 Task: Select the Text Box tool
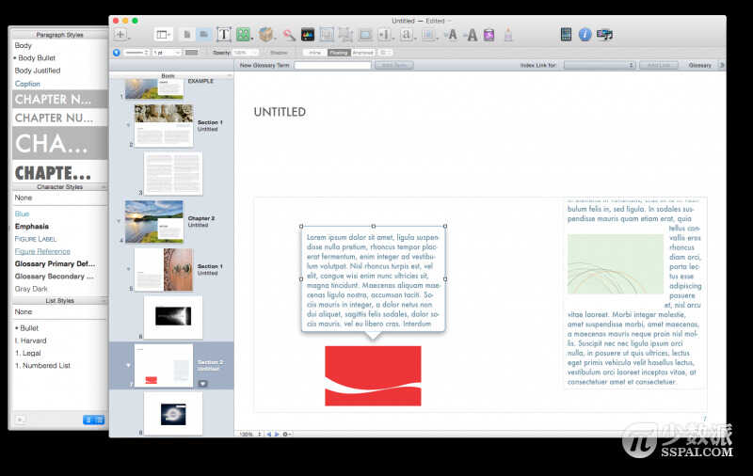(x=223, y=35)
